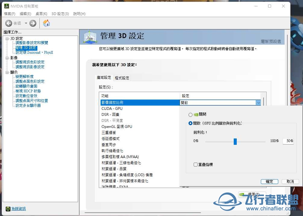This screenshot has height=216, width=303.
Task: Select the 開啟 (GPU 比例縮放與銳利化) radio button
Action: coord(190,123)
